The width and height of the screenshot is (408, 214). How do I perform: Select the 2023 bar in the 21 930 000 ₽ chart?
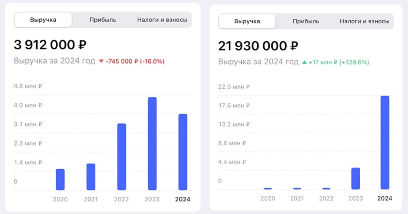coord(356,178)
